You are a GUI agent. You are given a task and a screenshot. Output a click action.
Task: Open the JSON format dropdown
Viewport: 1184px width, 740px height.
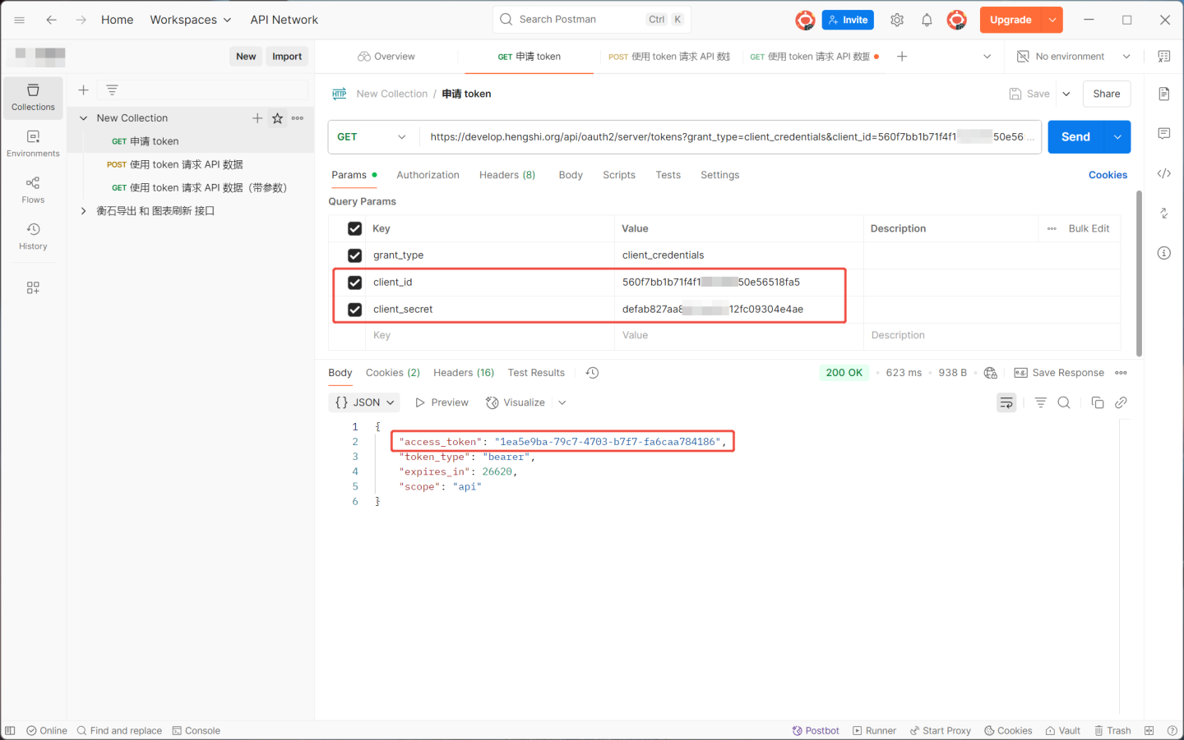point(365,402)
